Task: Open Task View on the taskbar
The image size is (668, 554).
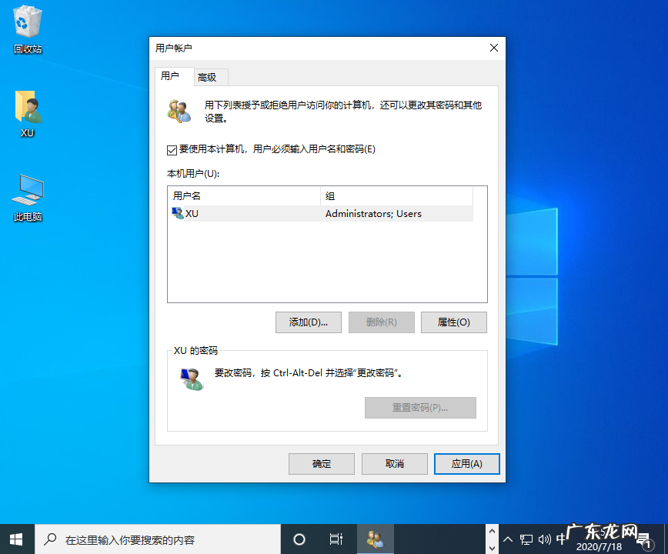Action: click(x=336, y=539)
